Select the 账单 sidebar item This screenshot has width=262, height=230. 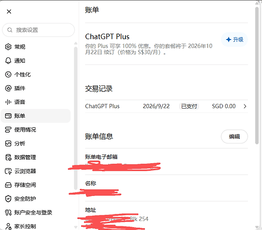click(x=36, y=116)
